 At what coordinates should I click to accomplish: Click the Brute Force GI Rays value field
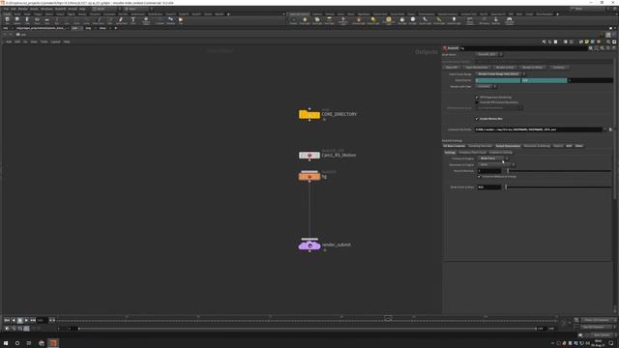(x=489, y=187)
